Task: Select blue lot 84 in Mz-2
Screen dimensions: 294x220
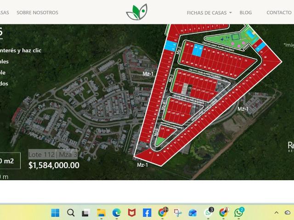Action: pyautogui.click(x=195, y=50)
